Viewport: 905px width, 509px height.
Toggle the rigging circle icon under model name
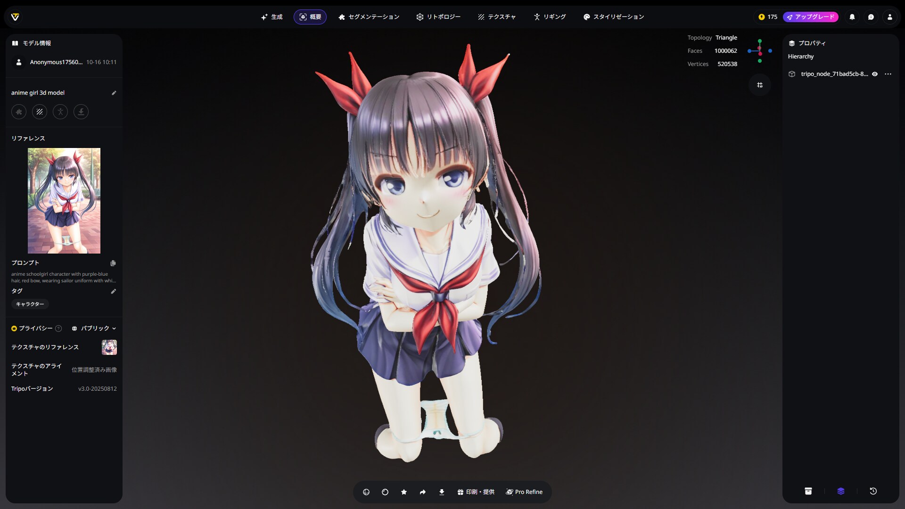60,112
